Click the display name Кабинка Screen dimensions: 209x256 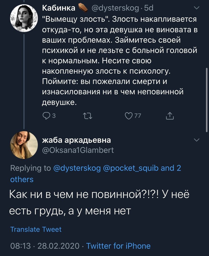point(59,8)
